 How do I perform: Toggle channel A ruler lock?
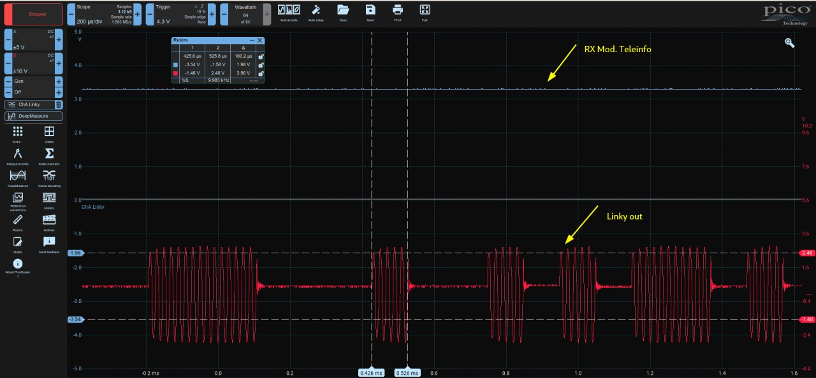[261, 65]
